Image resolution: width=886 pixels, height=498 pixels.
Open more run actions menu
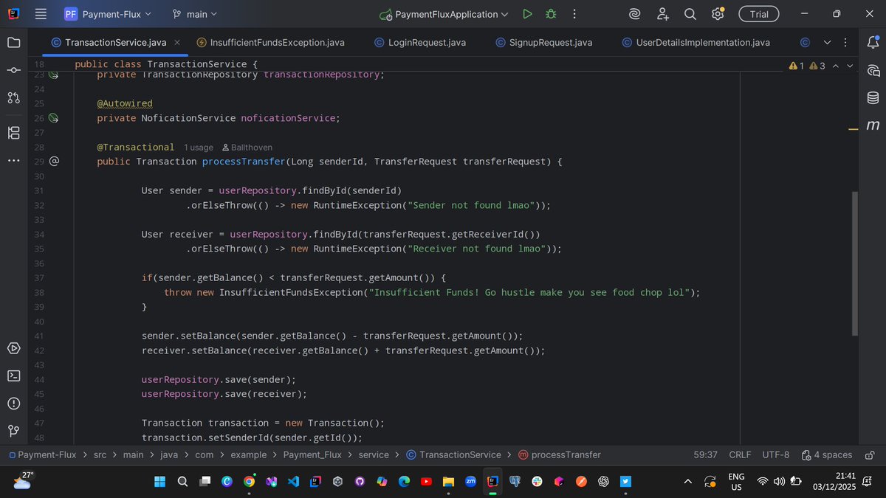574,14
